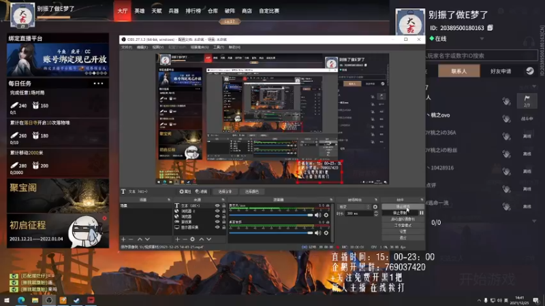Viewport: 545px width, 306px height.
Task: Move scene up with arrow icon
Action: [x=140, y=239]
